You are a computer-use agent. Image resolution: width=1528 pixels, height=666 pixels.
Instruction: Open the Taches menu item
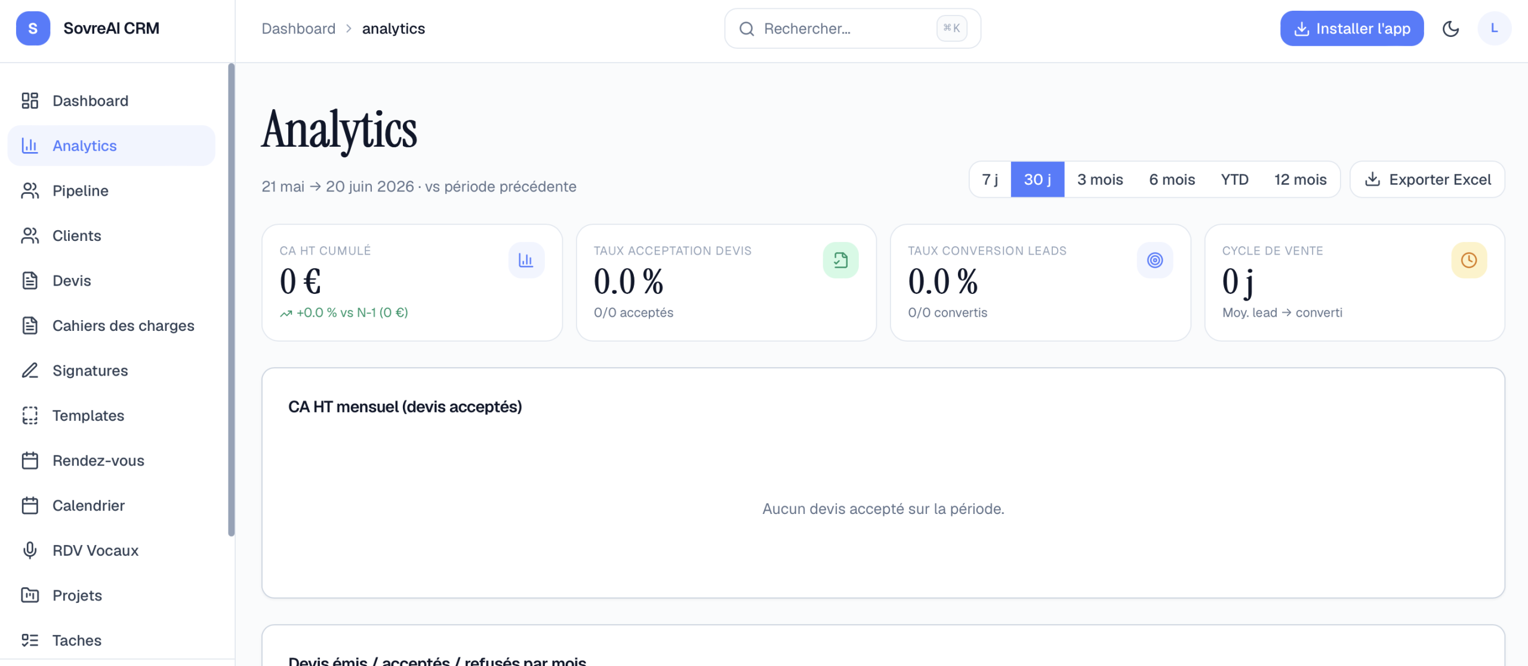(x=112, y=640)
